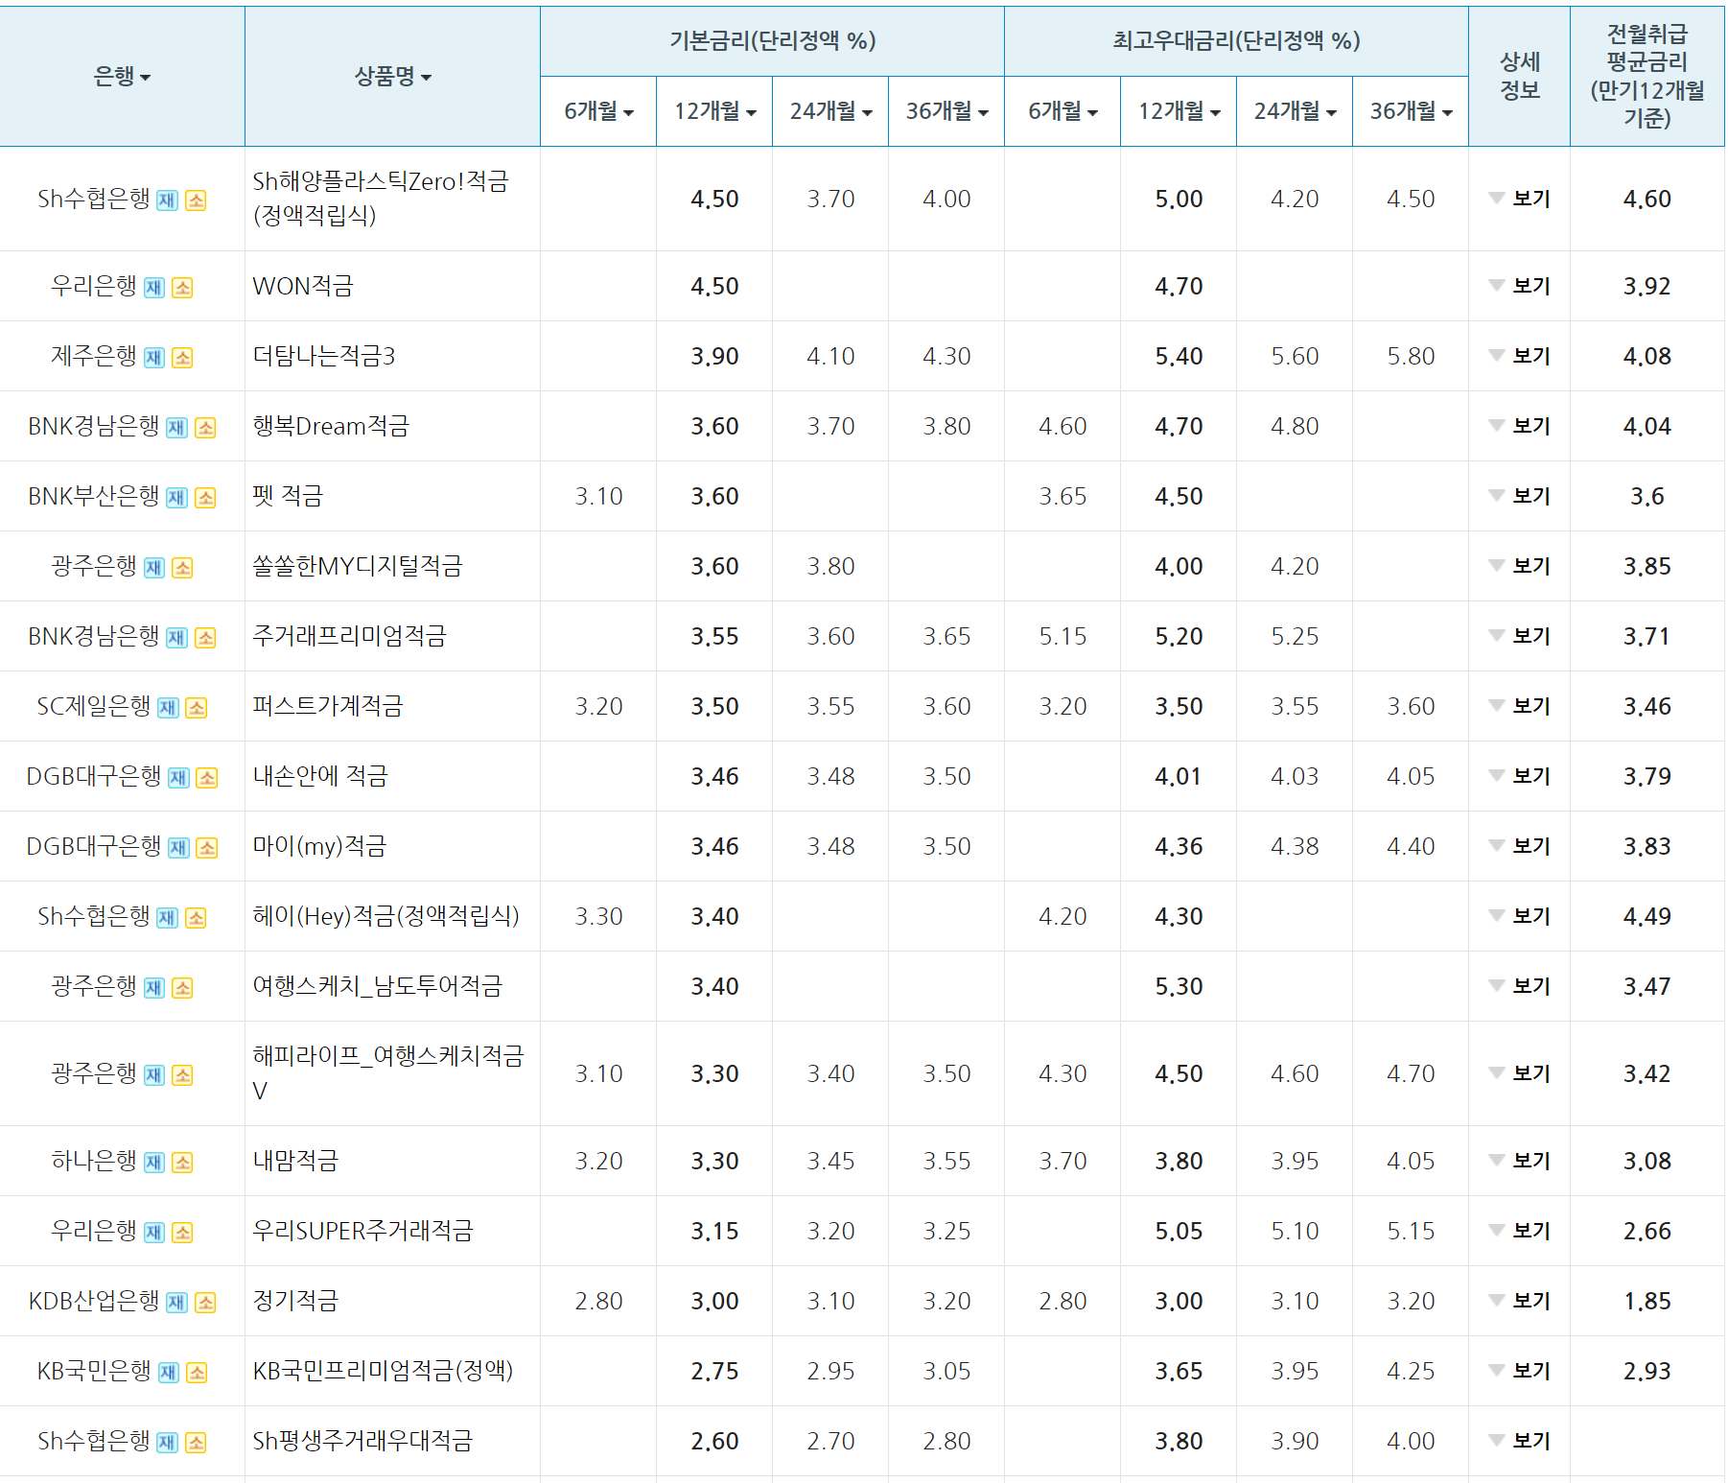This screenshot has width=1728, height=1483.
Task: Click the 소 badge next to BNK부산은행
Action: pos(205,498)
